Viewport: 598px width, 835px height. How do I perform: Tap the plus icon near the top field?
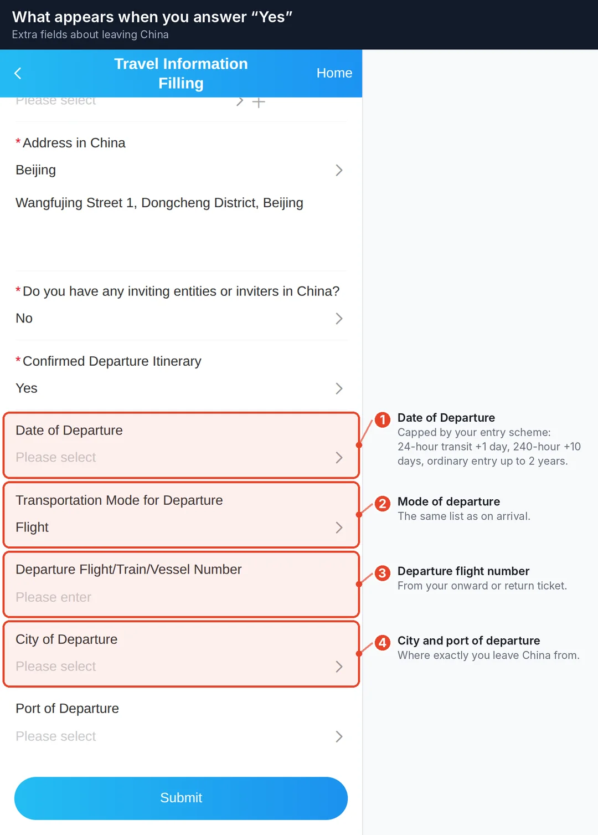click(259, 102)
